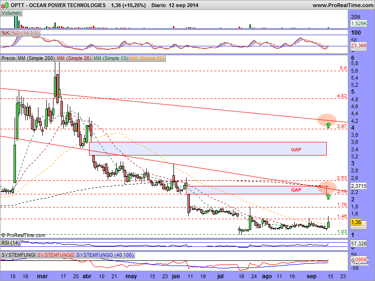Click the 1,46 resistance level label
Viewport: 375px width, 281px height.
(x=342, y=216)
